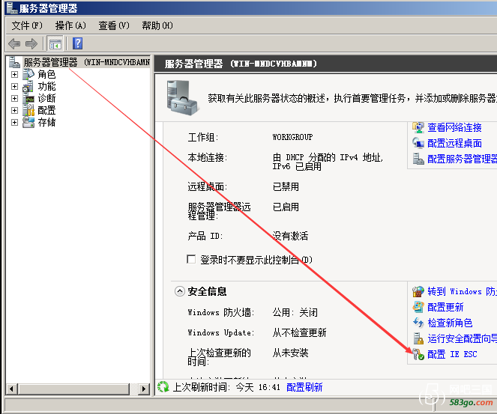Expand the 功能 tree node

click(14, 86)
